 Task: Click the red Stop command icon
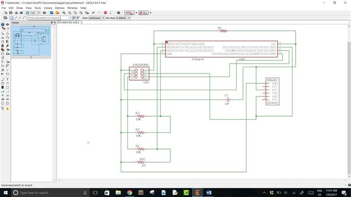coord(106,13)
